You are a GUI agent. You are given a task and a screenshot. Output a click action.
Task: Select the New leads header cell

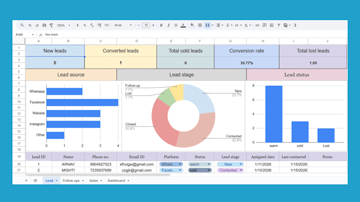55,51
